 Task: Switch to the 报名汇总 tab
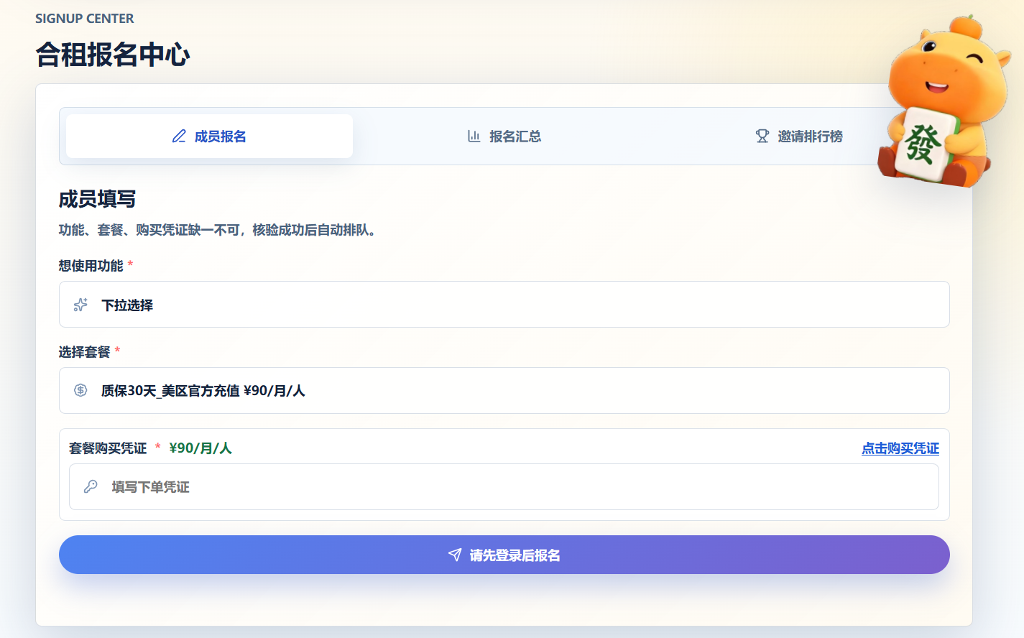click(504, 137)
